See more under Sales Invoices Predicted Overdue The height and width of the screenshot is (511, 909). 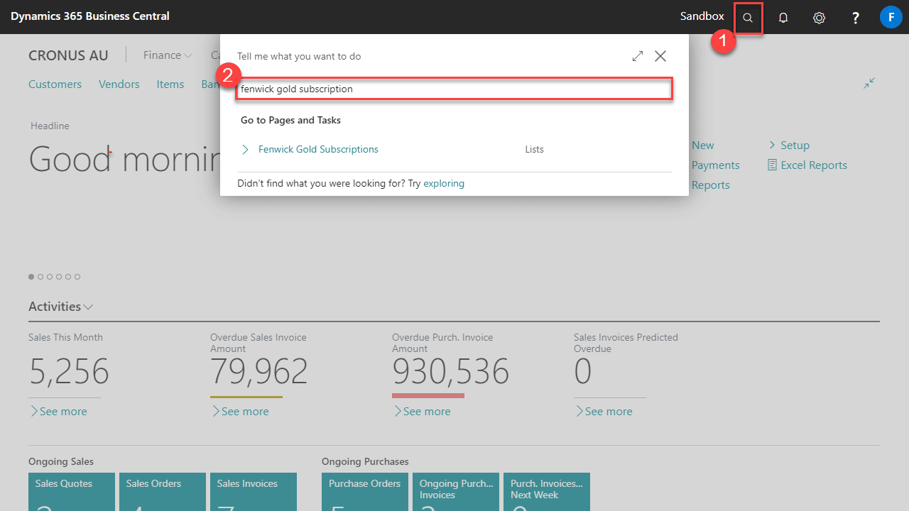coord(604,411)
